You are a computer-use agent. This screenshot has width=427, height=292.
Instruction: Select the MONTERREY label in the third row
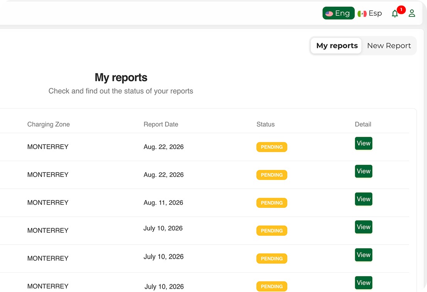[48, 202]
